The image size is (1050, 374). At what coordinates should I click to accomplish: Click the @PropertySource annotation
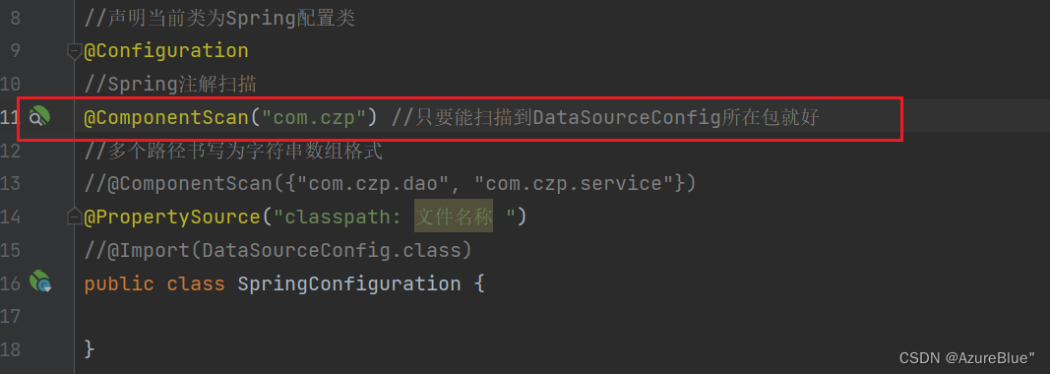pyautogui.click(x=171, y=217)
